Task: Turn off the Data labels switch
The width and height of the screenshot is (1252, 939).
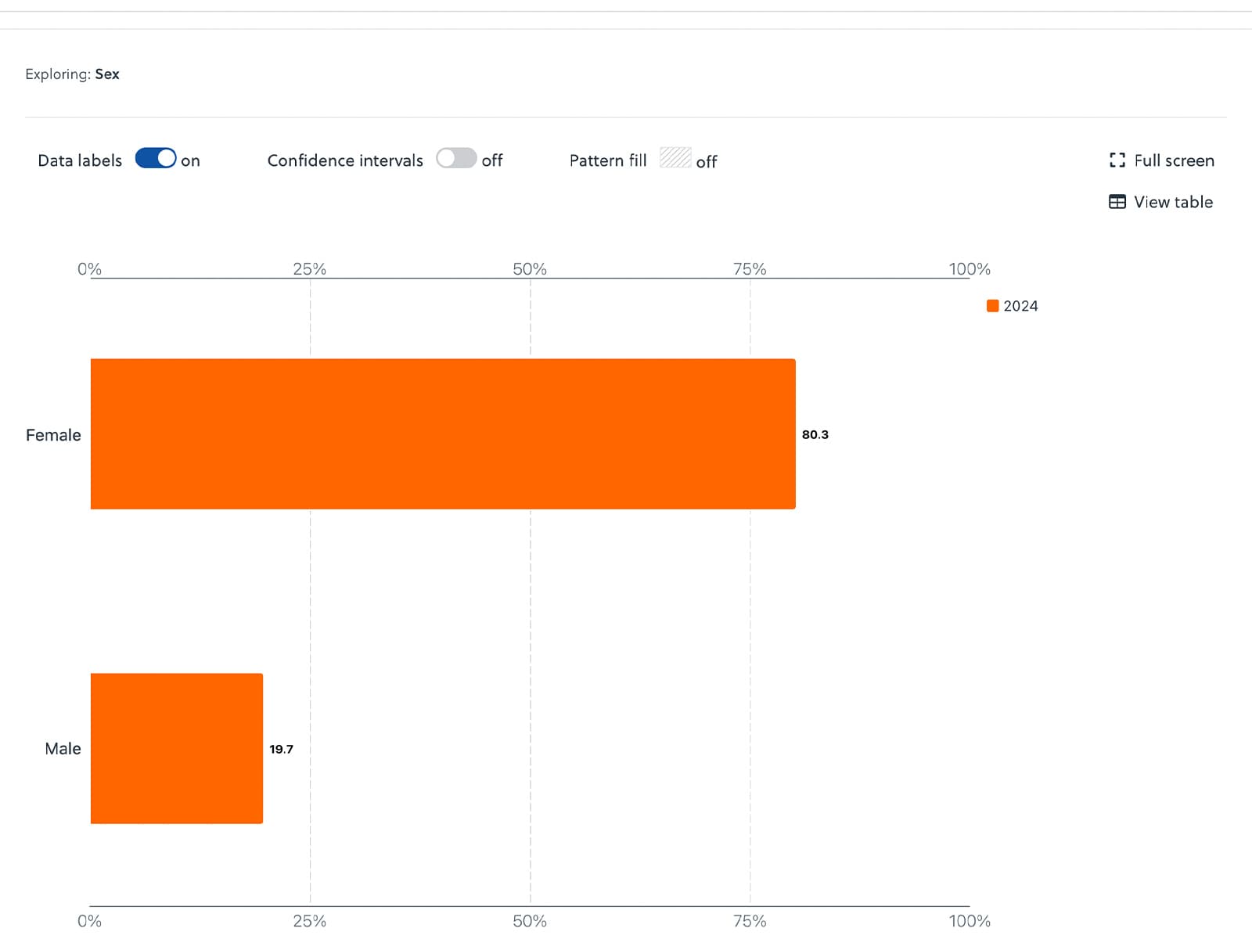Action: click(156, 159)
